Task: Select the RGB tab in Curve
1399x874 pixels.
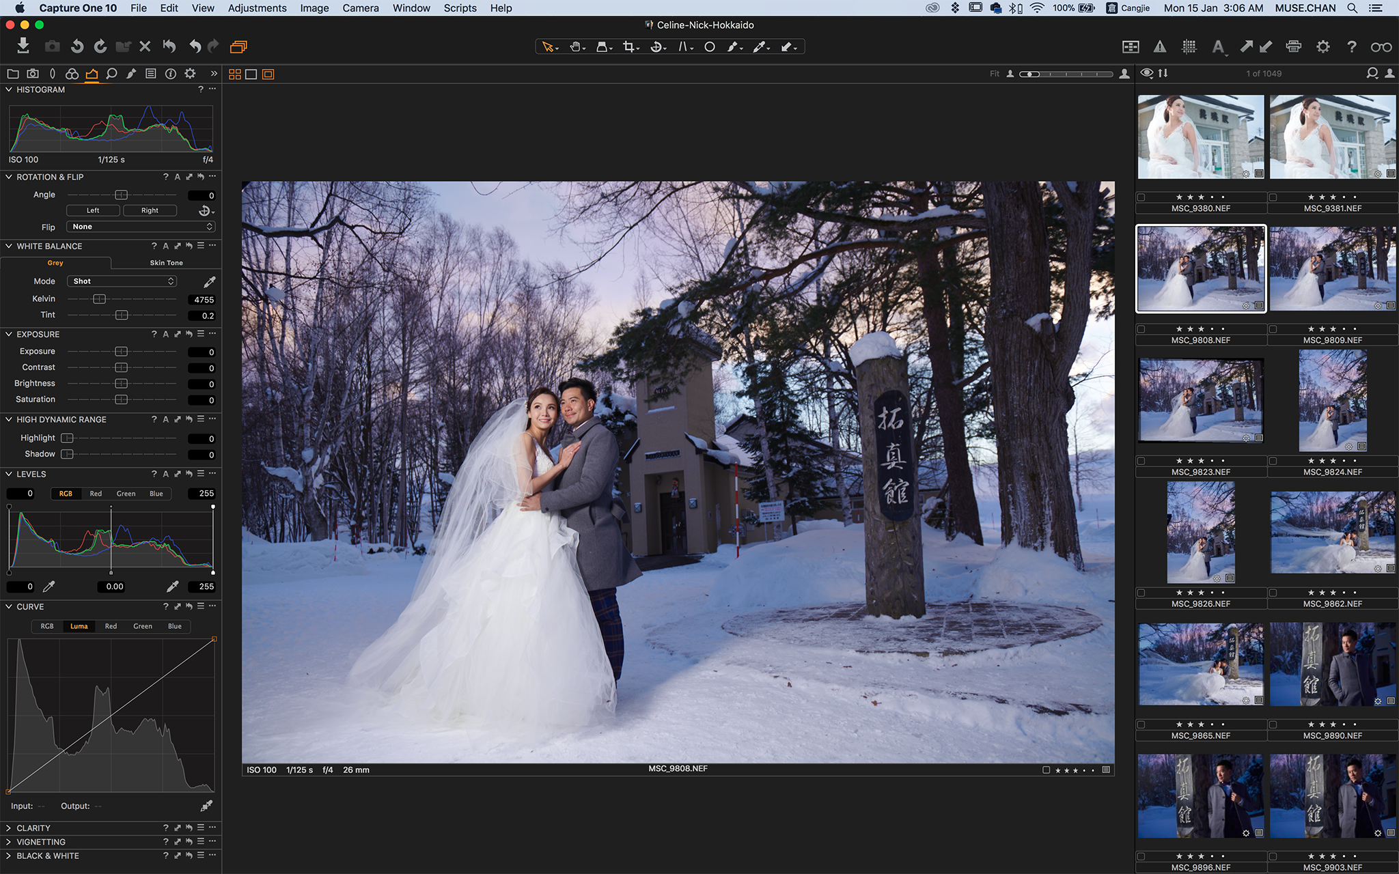Action: [47, 626]
